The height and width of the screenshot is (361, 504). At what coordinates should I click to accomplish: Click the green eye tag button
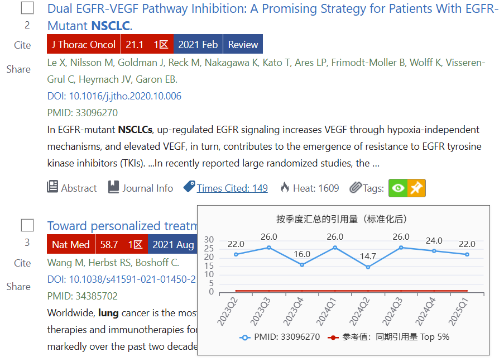point(398,188)
